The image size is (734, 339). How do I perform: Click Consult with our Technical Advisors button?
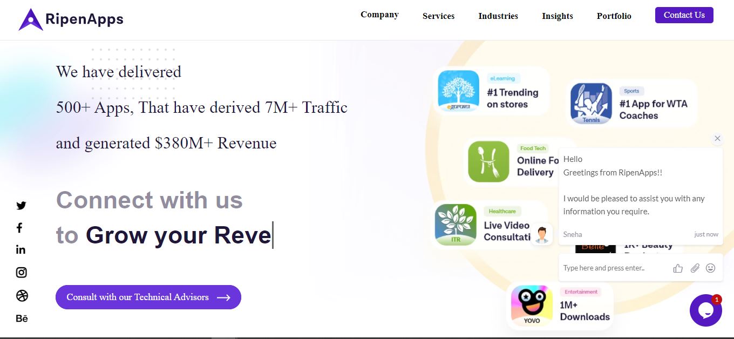pyautogui.click(x=148, y=297)
